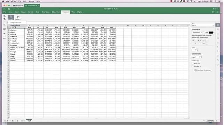Open the Help menu in macOS menu bar

pos(38,1)
